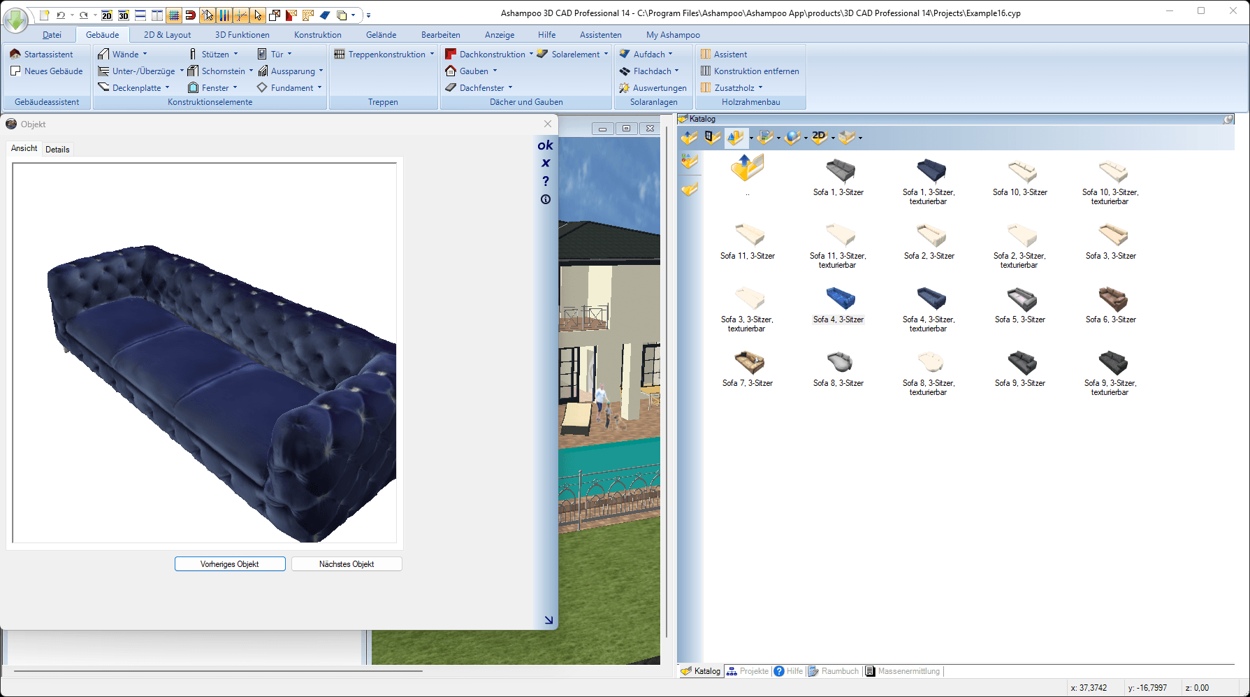Click the info icon in the Objekt window
1250x697 pixels.
[546, 199]
